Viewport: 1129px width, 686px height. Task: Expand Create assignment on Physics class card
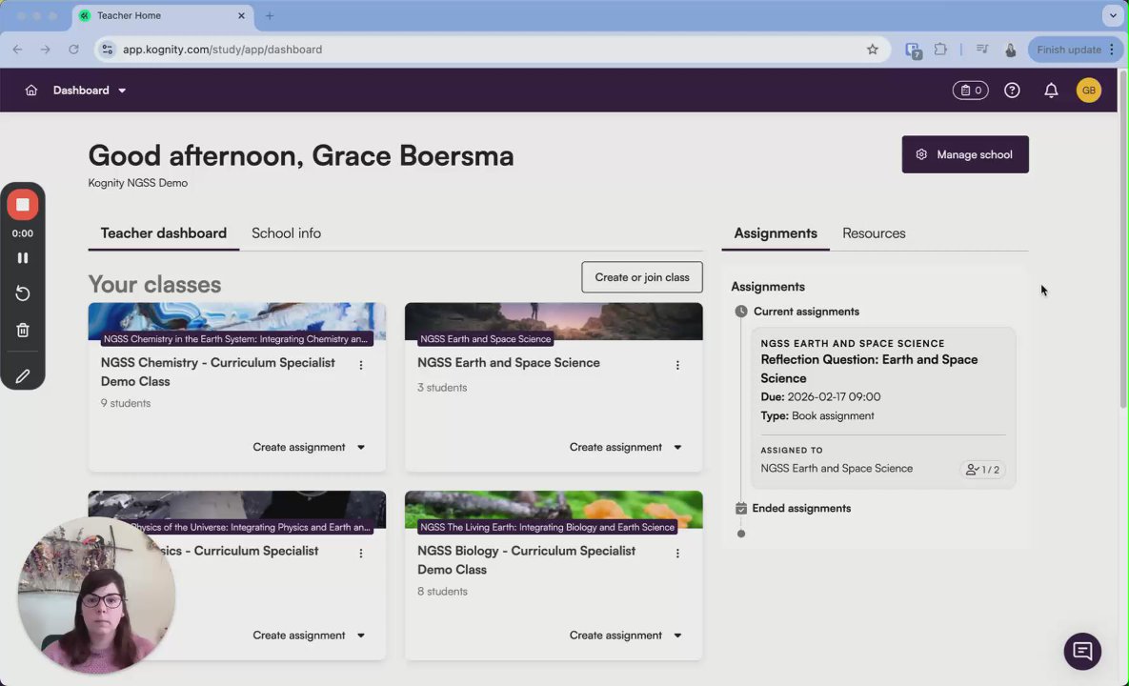tap(308, 635)
